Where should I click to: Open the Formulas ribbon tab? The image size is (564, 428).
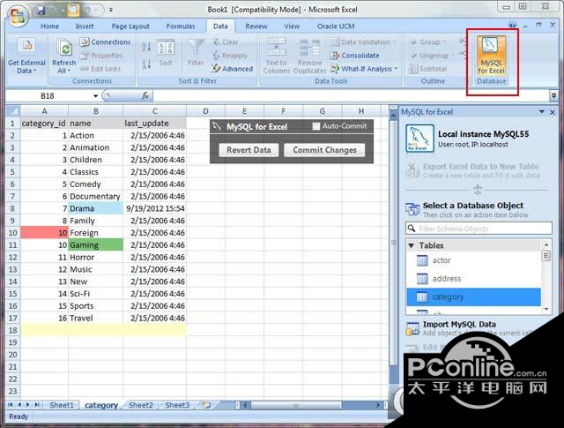tap(181, 26)
